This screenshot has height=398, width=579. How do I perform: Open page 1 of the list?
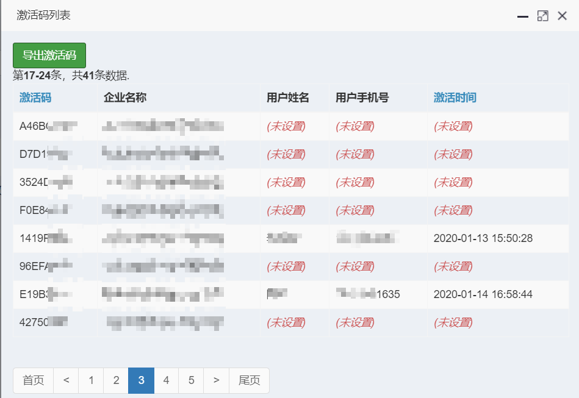91,380
